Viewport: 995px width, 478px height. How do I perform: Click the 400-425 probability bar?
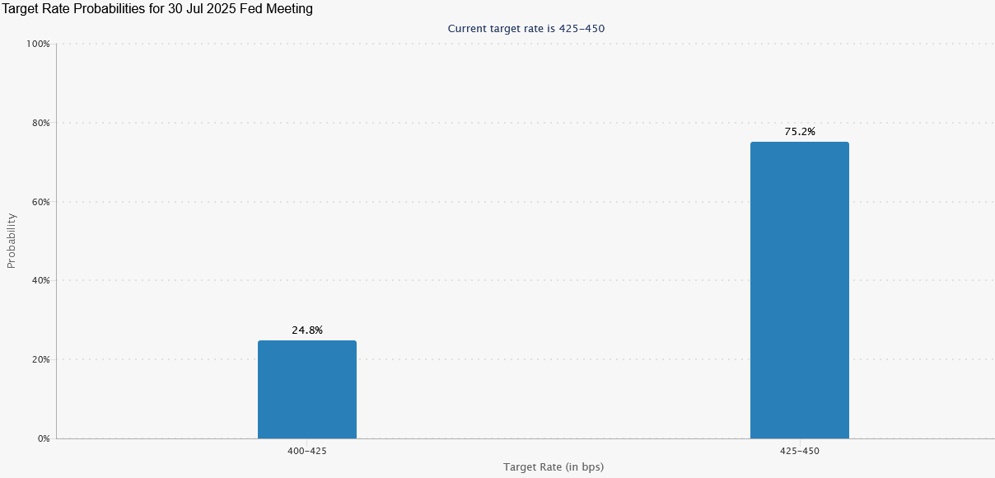click(x=306, y=390)
